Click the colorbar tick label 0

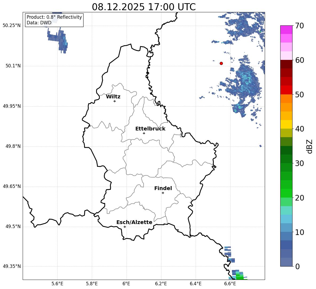(297, 267)
